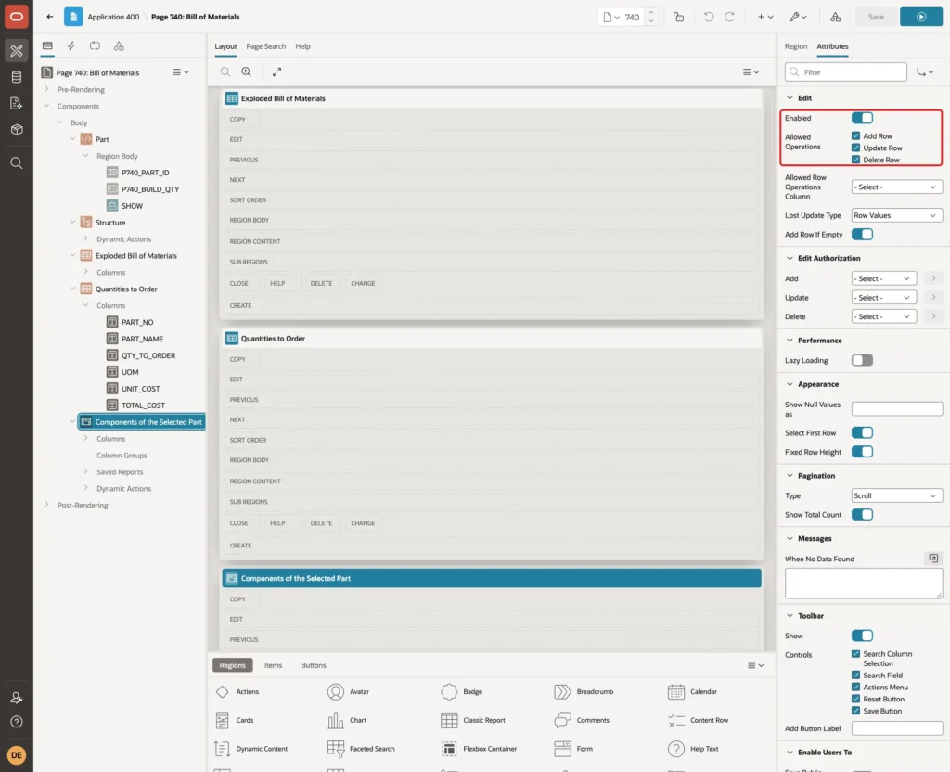Screen dimensions: 950x772
Task: Toggle Select First Row switch
Action: pos(862,432)
